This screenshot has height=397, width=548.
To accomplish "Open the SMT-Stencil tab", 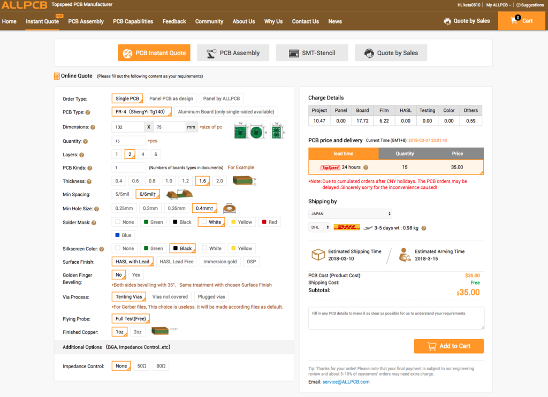I will [x=312, y=53].
